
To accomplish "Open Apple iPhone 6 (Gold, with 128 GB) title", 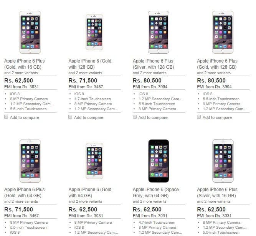I will pyautogui.click(x=91, y=64).
